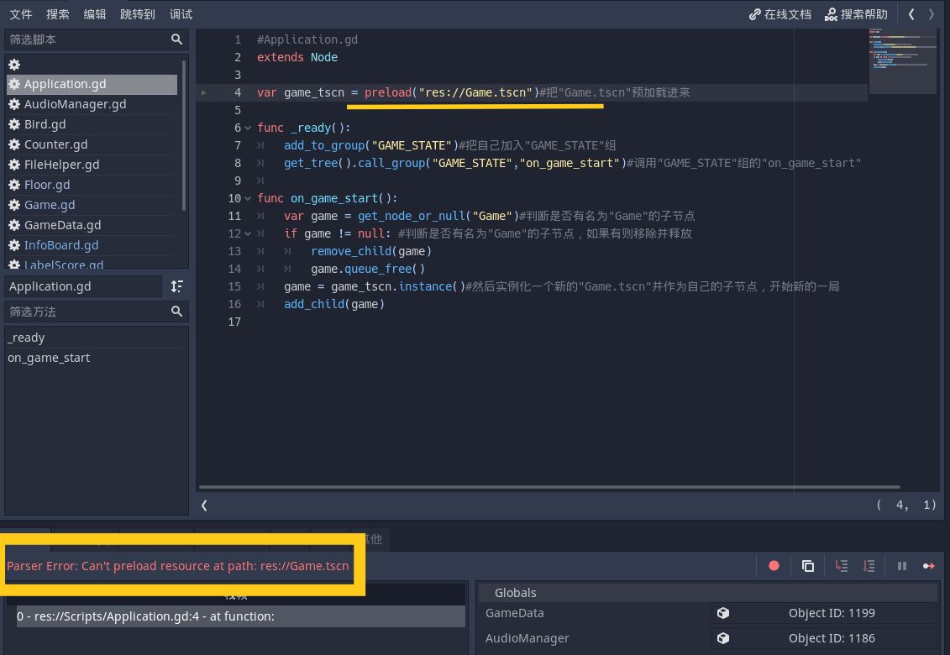The height and width of the screenshot is (655, 950).
Task: Fold the if block at line 12
Action: point(248,234)
